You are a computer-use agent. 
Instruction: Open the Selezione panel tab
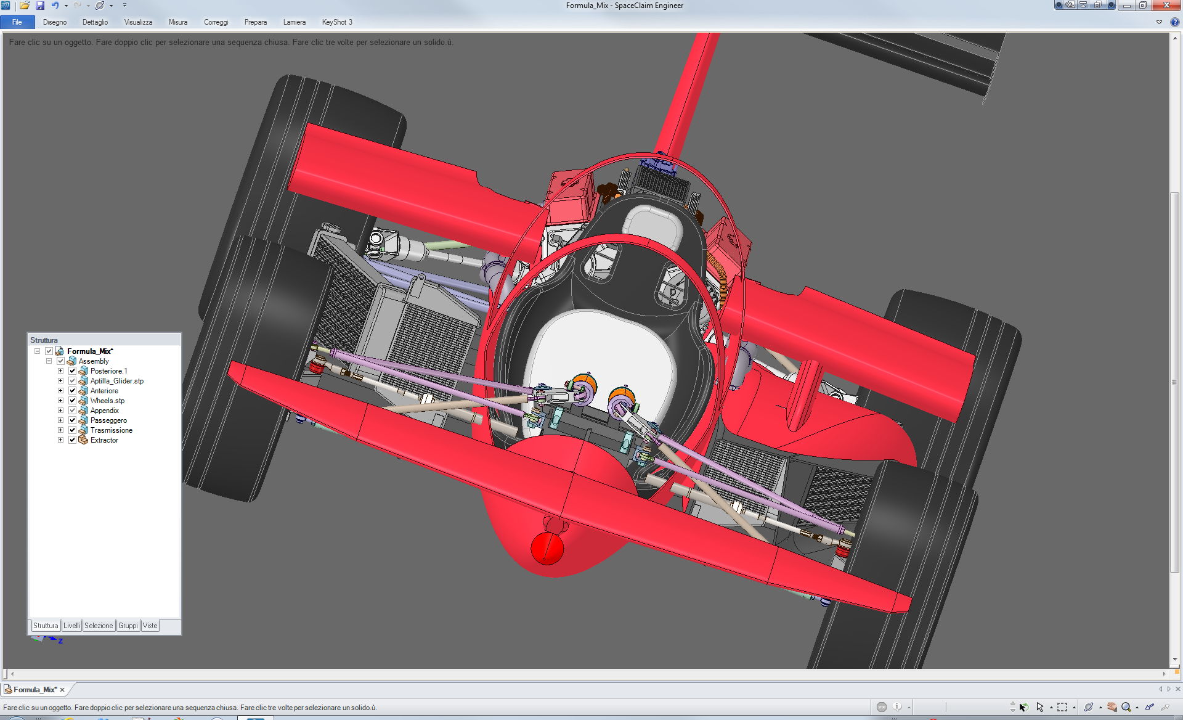click(x=99, y=626)
